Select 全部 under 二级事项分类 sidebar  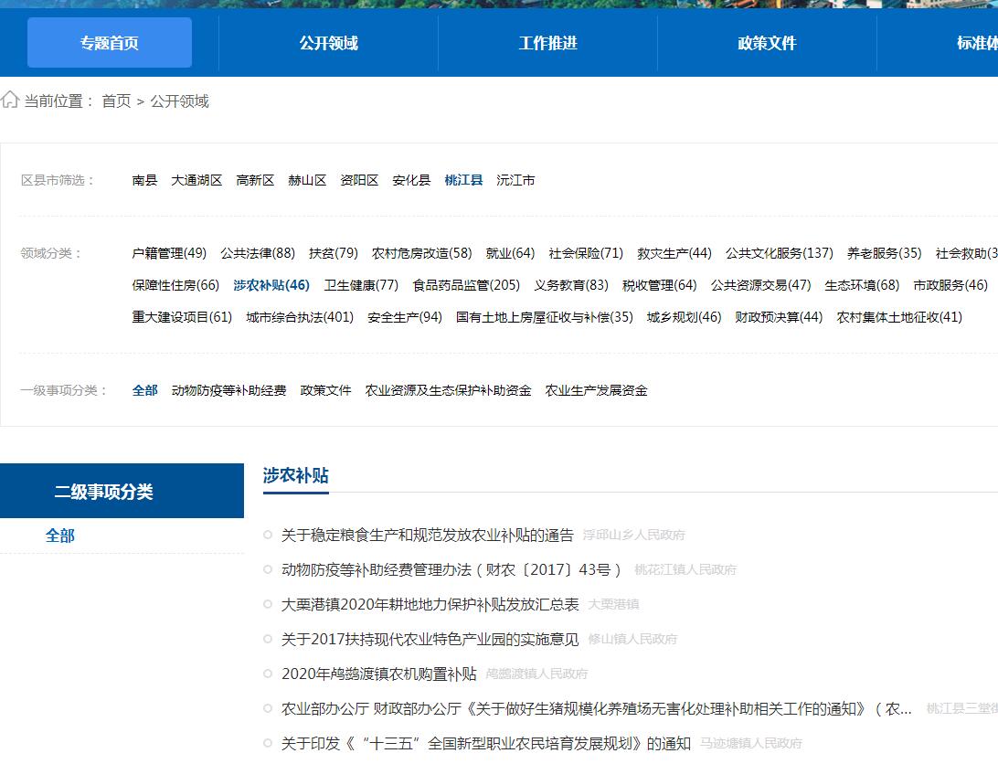click(x=60, y=536)
